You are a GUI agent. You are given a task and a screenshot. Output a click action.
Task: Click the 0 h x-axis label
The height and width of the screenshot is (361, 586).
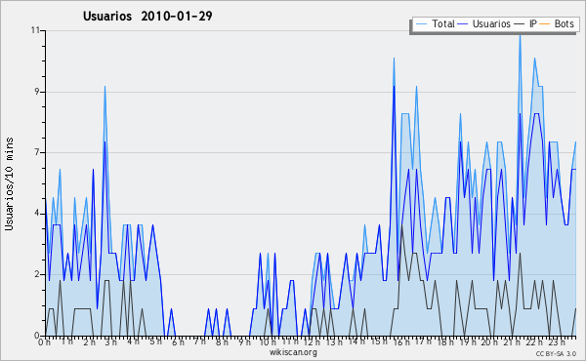click(44, 341)
